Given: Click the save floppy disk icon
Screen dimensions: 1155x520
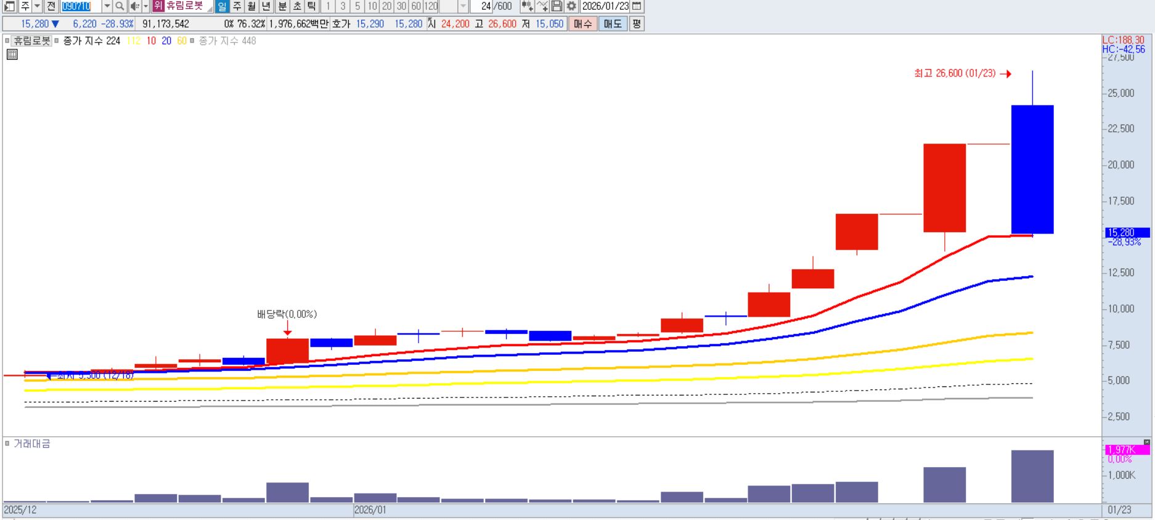Looking at the screenshot, I should (557, 6).
